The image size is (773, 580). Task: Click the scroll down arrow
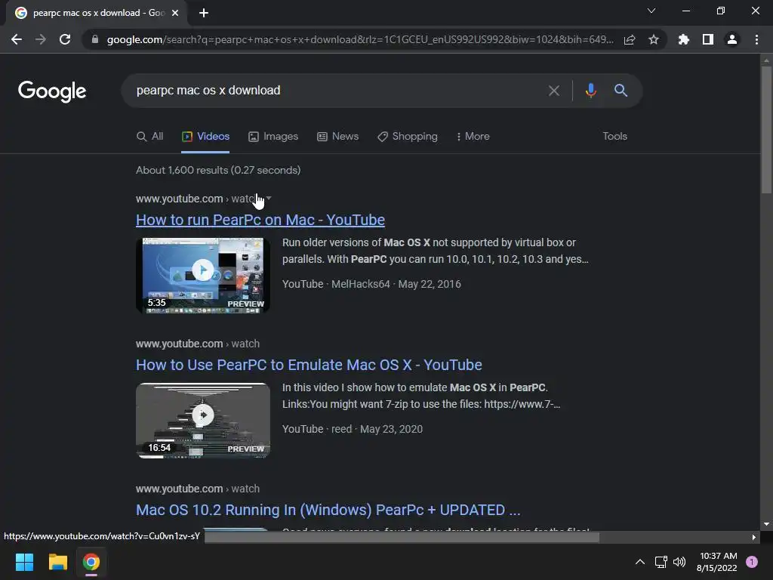pyautogui.click(x=766, y=524)
